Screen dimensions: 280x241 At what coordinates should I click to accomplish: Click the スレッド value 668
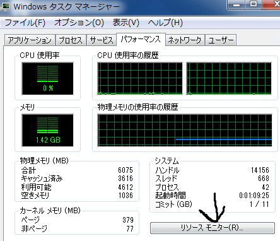(264, 179)
